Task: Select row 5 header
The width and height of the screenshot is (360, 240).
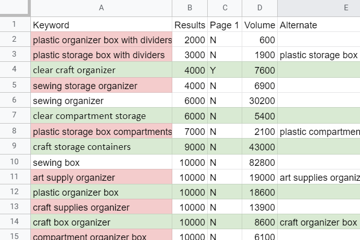Action: click(15, 85)
